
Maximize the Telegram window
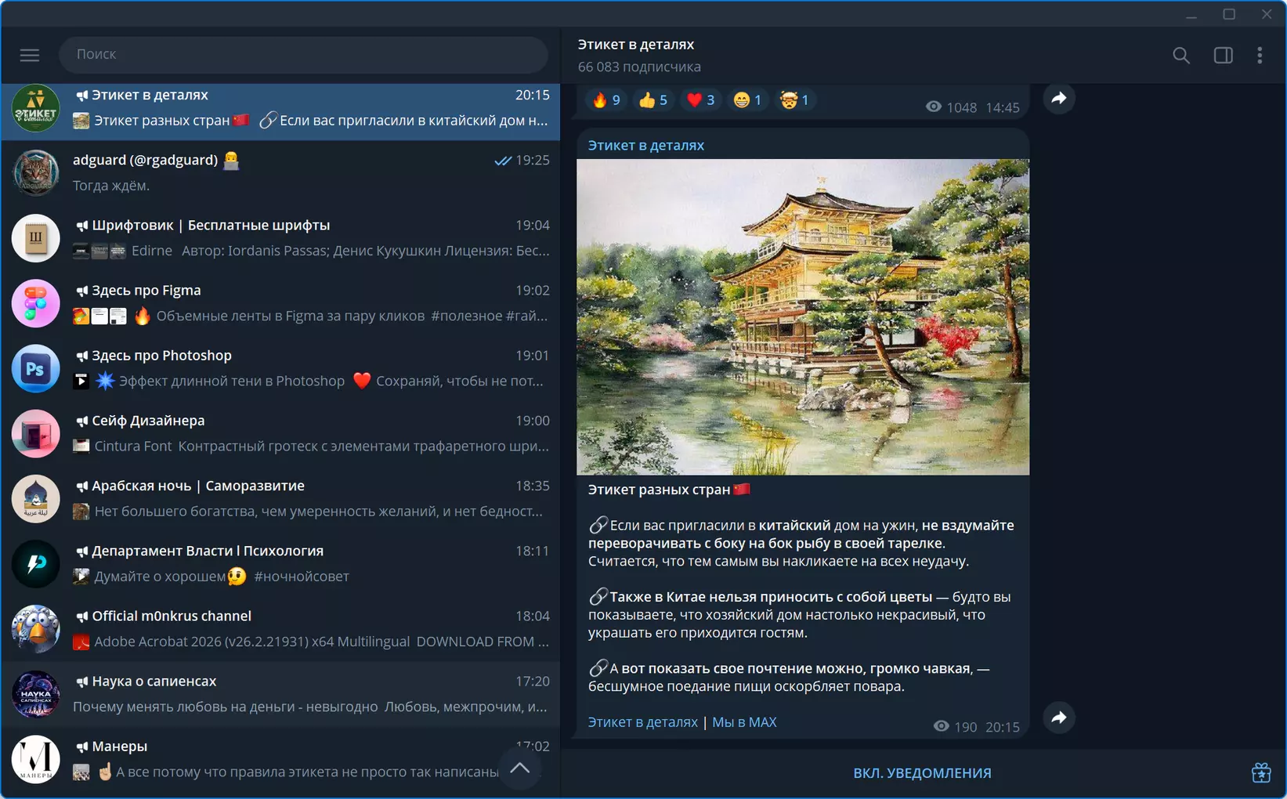pyautogui.click(x=1229, y=14)
